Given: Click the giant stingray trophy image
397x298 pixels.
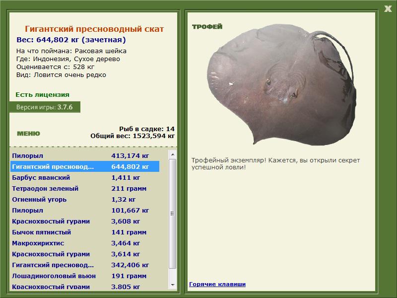Looking at the screenshot, I should 281,84.
